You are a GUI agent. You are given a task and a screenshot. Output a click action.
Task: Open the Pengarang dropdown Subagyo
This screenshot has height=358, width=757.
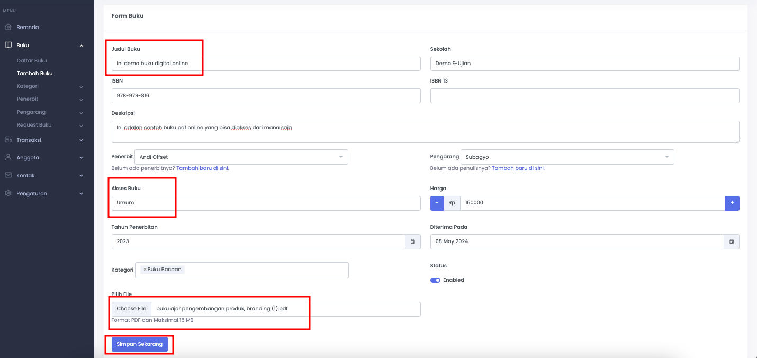567,157
